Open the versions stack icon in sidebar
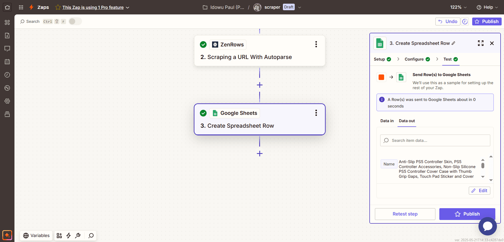Image resolution: width=504 pixels, height=242 pixels. point(7,114)
